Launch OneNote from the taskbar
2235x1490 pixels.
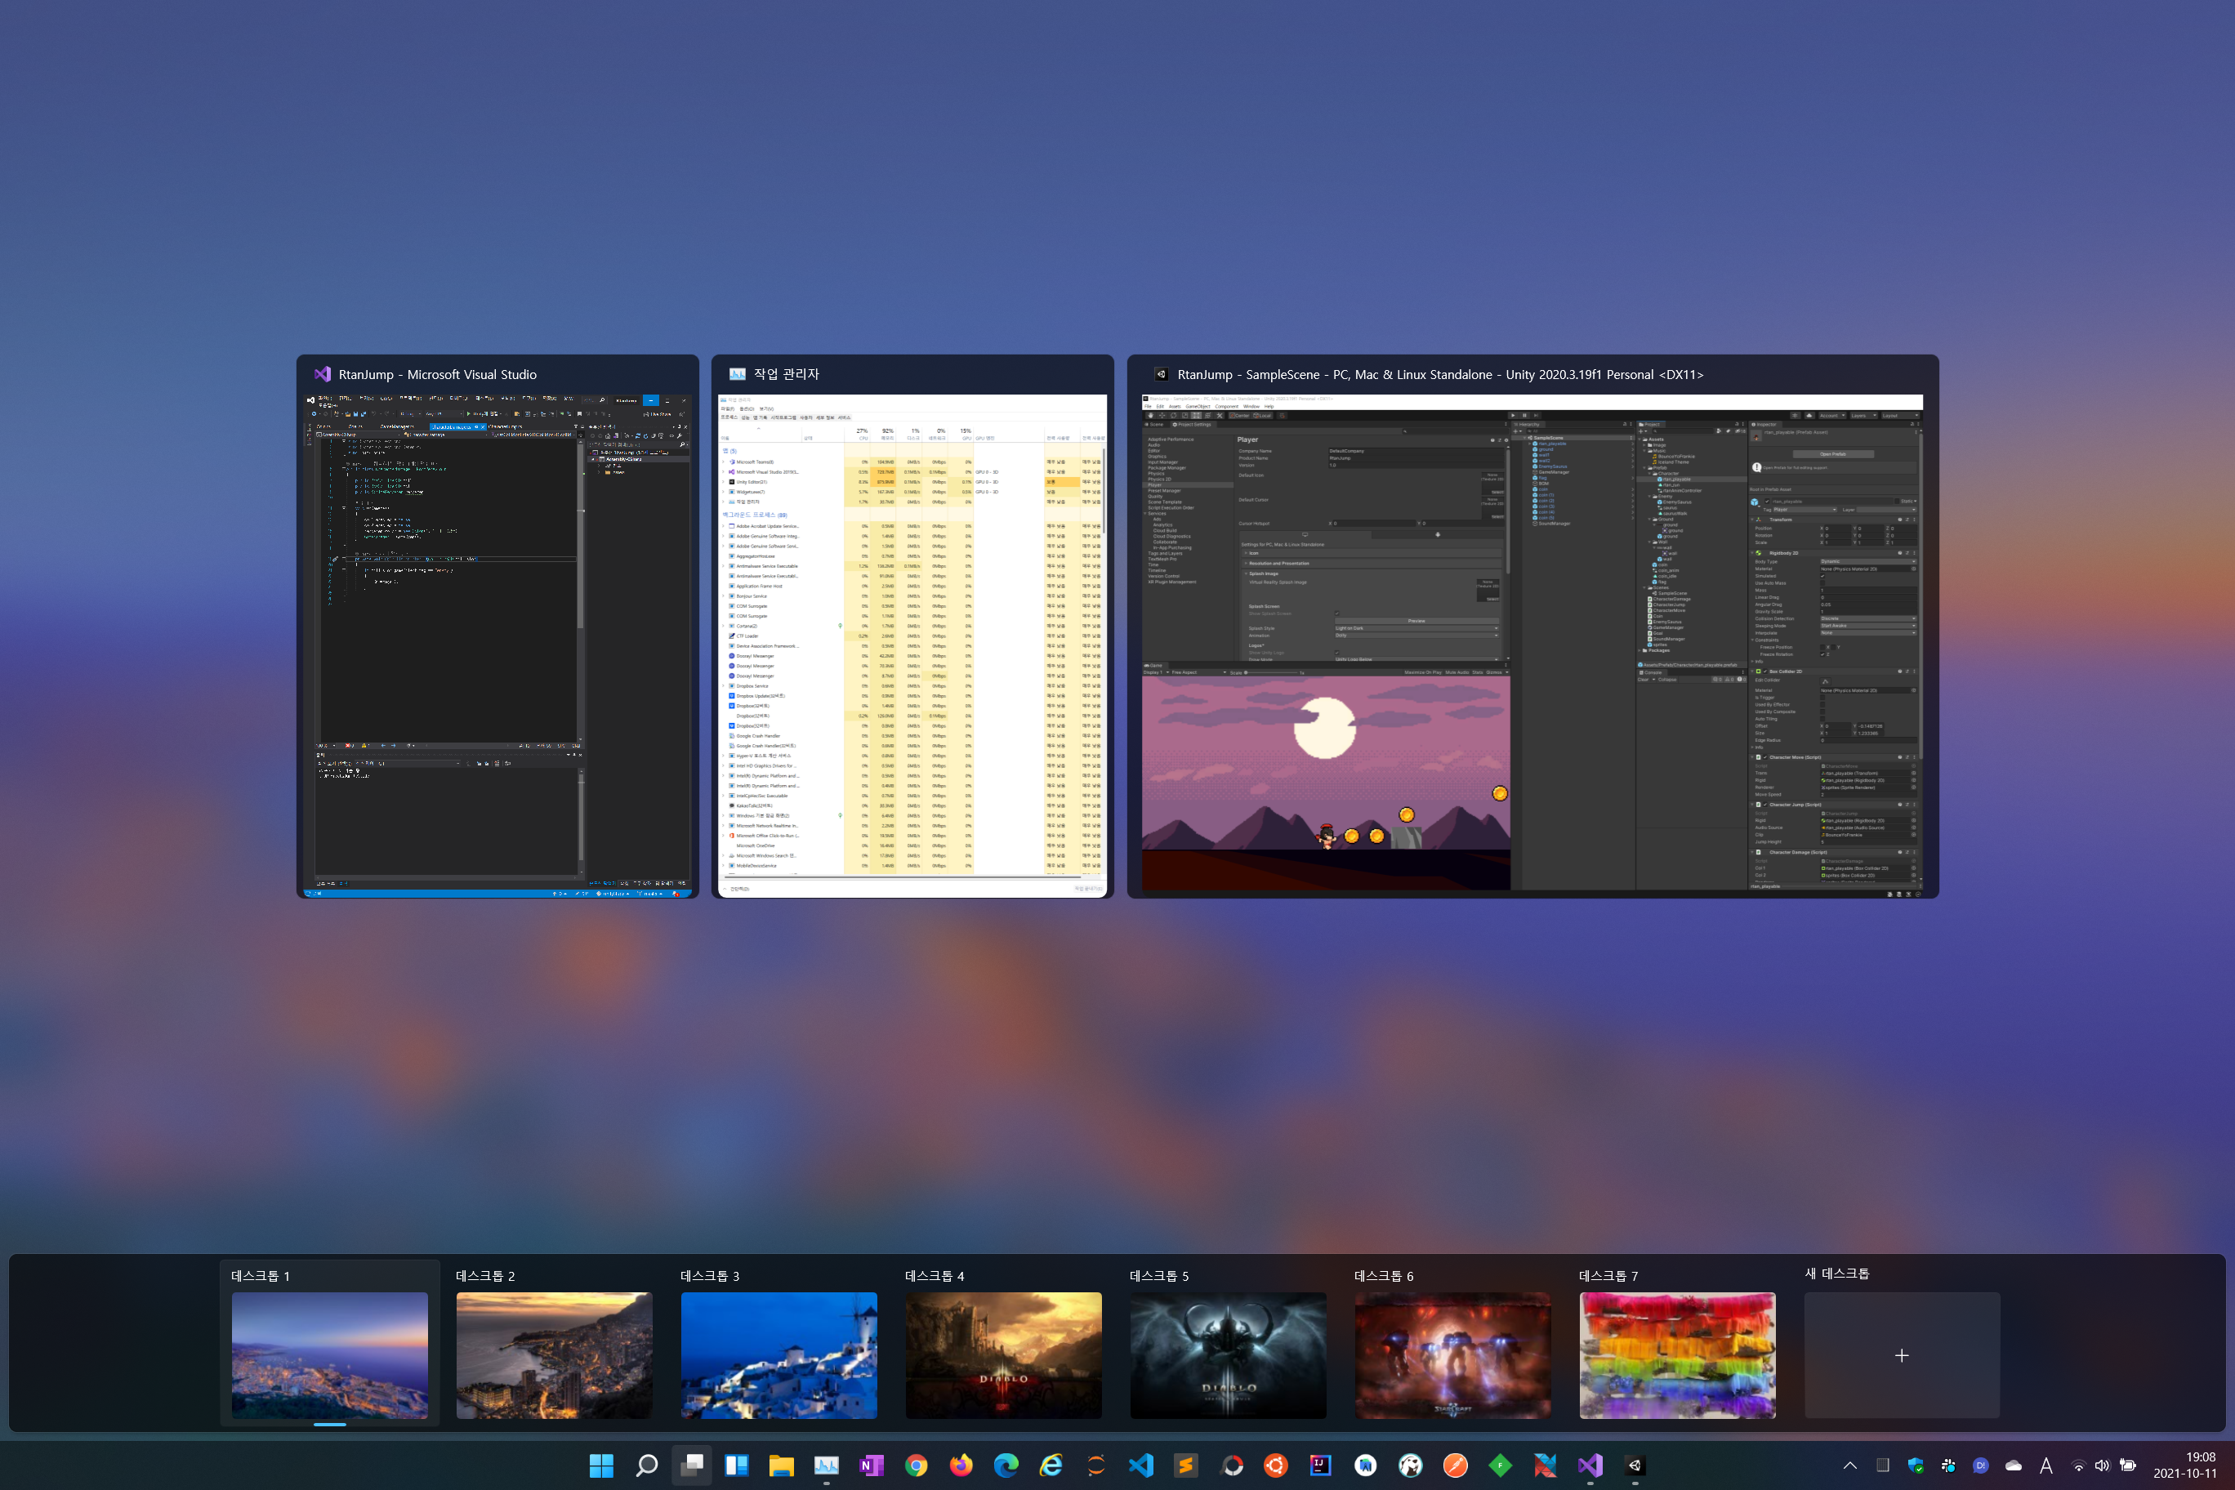[x=871, y=1465]
